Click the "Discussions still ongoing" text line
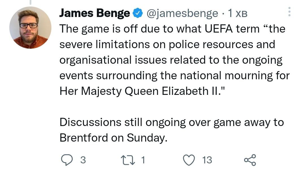The image size is (305, 175). click(x=171, y=122)
